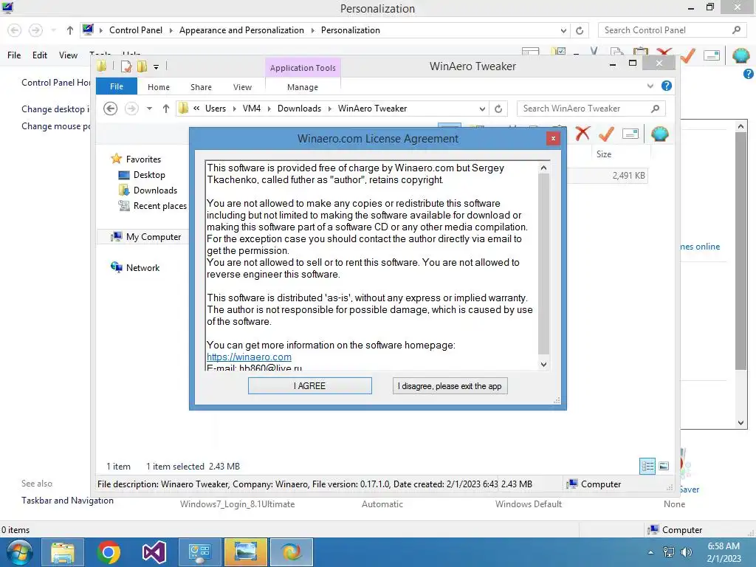Click the properties card icon in WinAero Tweaker window toolbar
This screenshot has width=756, height=567.
tap(630, 134)
